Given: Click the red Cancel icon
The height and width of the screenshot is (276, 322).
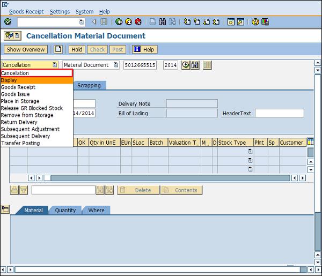Looking at the screenshot, I should click(138, 22).
